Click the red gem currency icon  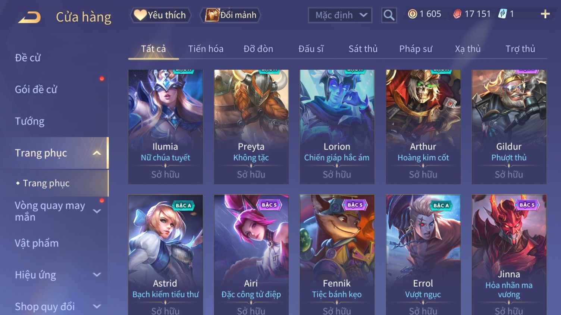pos(457,14)
